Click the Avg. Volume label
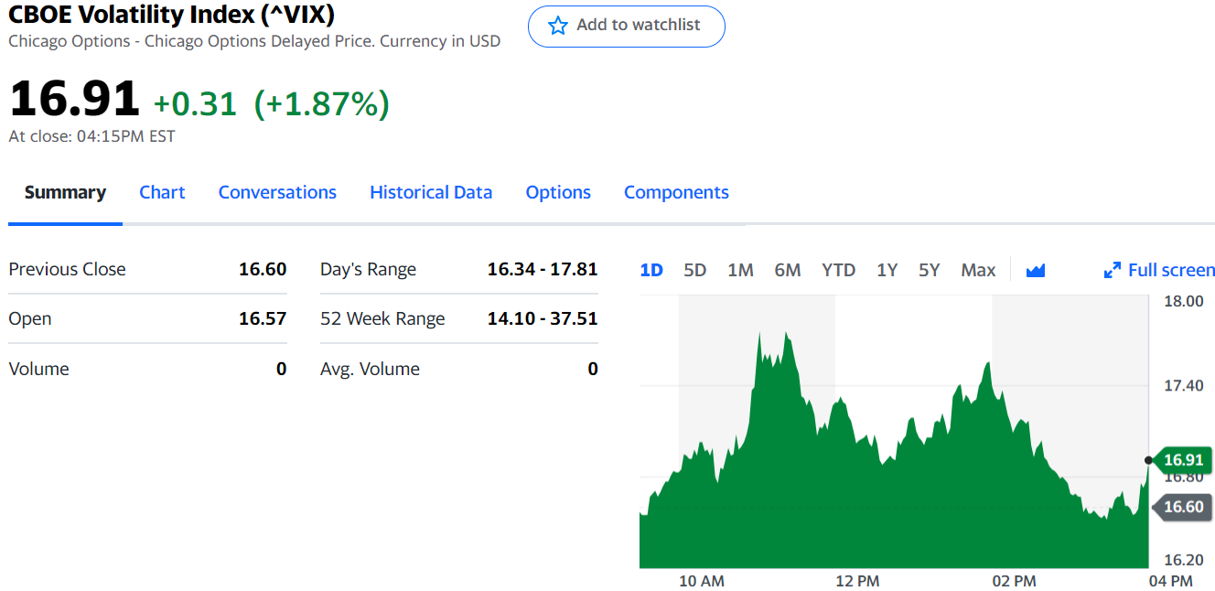Image resolution: width=1215 pixels, height=591 pixels. pyautogui.click(x=370, y=369)
